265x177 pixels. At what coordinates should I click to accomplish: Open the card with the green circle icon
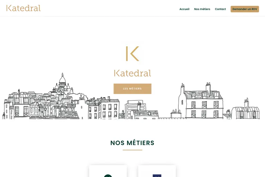coord(108,171)
